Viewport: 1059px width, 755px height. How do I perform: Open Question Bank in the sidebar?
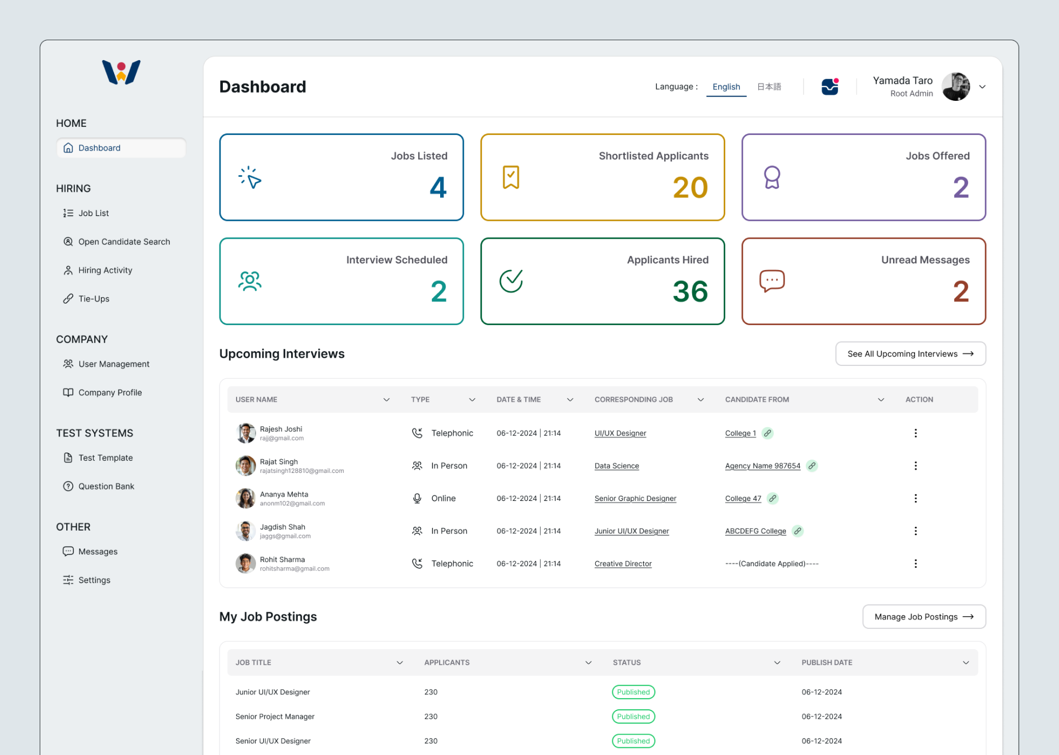coord(99,486)
